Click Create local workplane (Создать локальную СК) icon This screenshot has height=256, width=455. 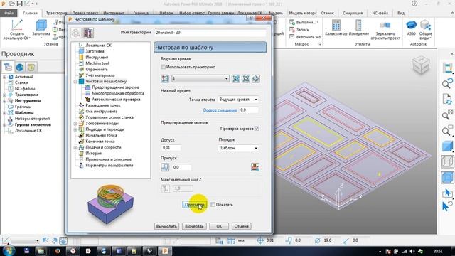[x=16, y=26]
